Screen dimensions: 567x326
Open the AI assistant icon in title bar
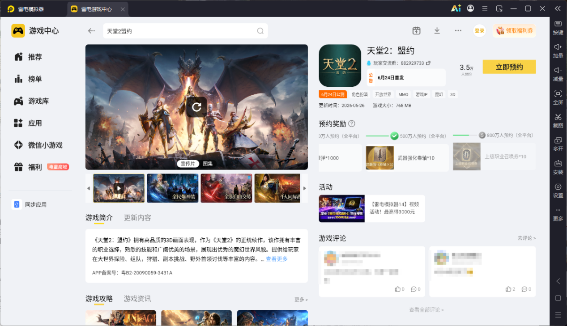[456, 8]
